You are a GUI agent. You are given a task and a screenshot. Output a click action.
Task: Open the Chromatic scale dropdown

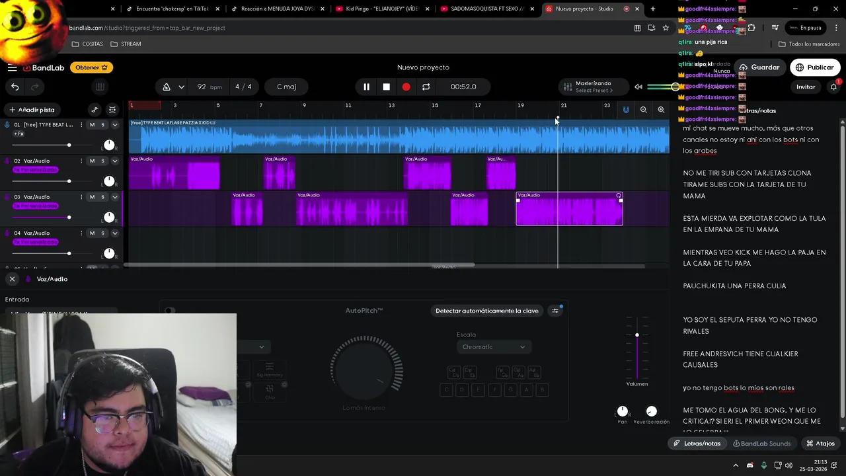tap(494, 347)
